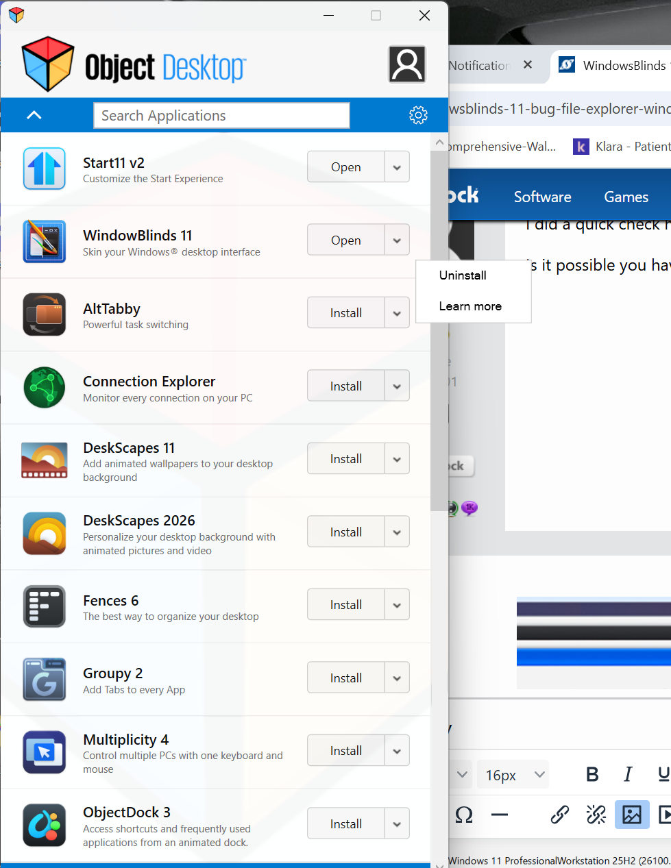Click the scrollbar up arrow
671x868 pixels.
[x=439, y=142]
